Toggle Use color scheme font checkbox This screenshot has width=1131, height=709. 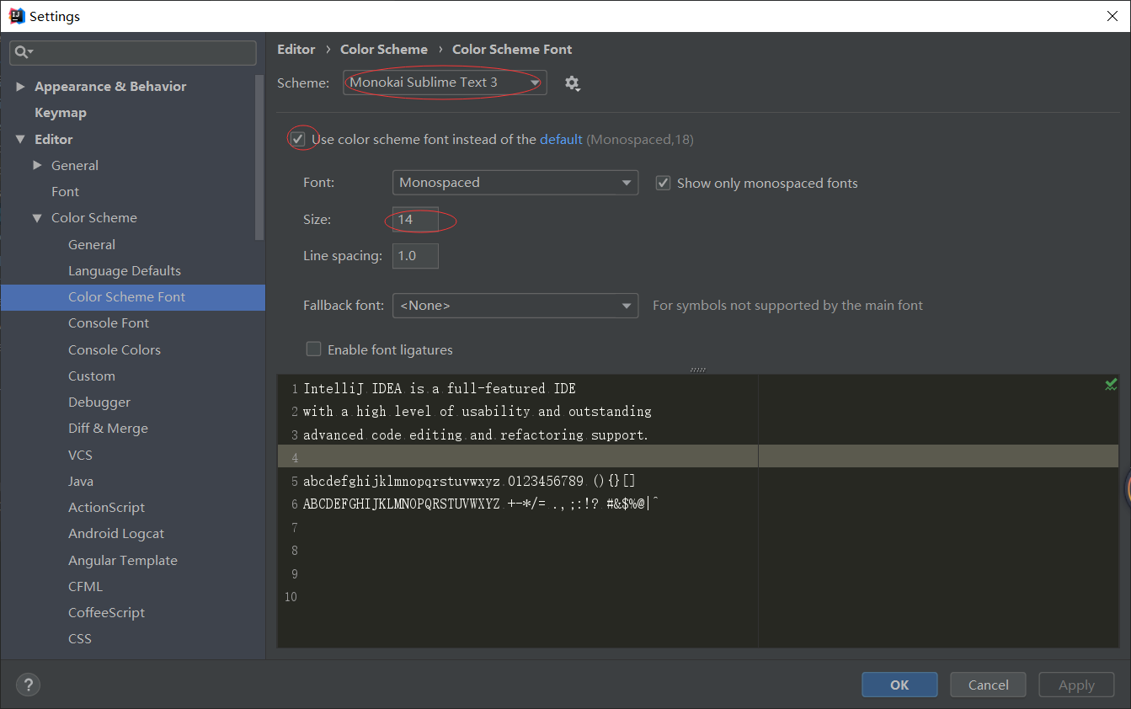click(x=298, y=139)
